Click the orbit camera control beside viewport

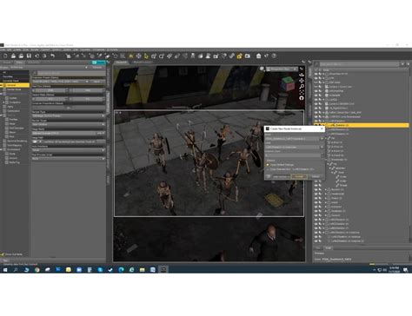pyautogui.click(x=302, y=75)
